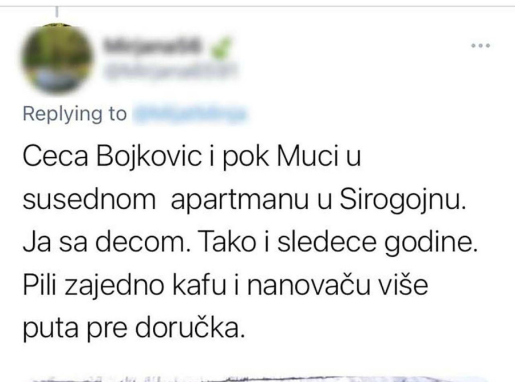Screen dimensions: 515x382
Task: Click the phrase "Ja sa decom"
Action: tap(105, 242)
